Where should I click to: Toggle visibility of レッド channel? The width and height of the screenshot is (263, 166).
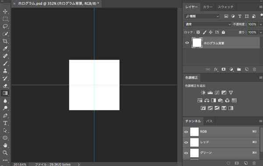pos(186,142)
